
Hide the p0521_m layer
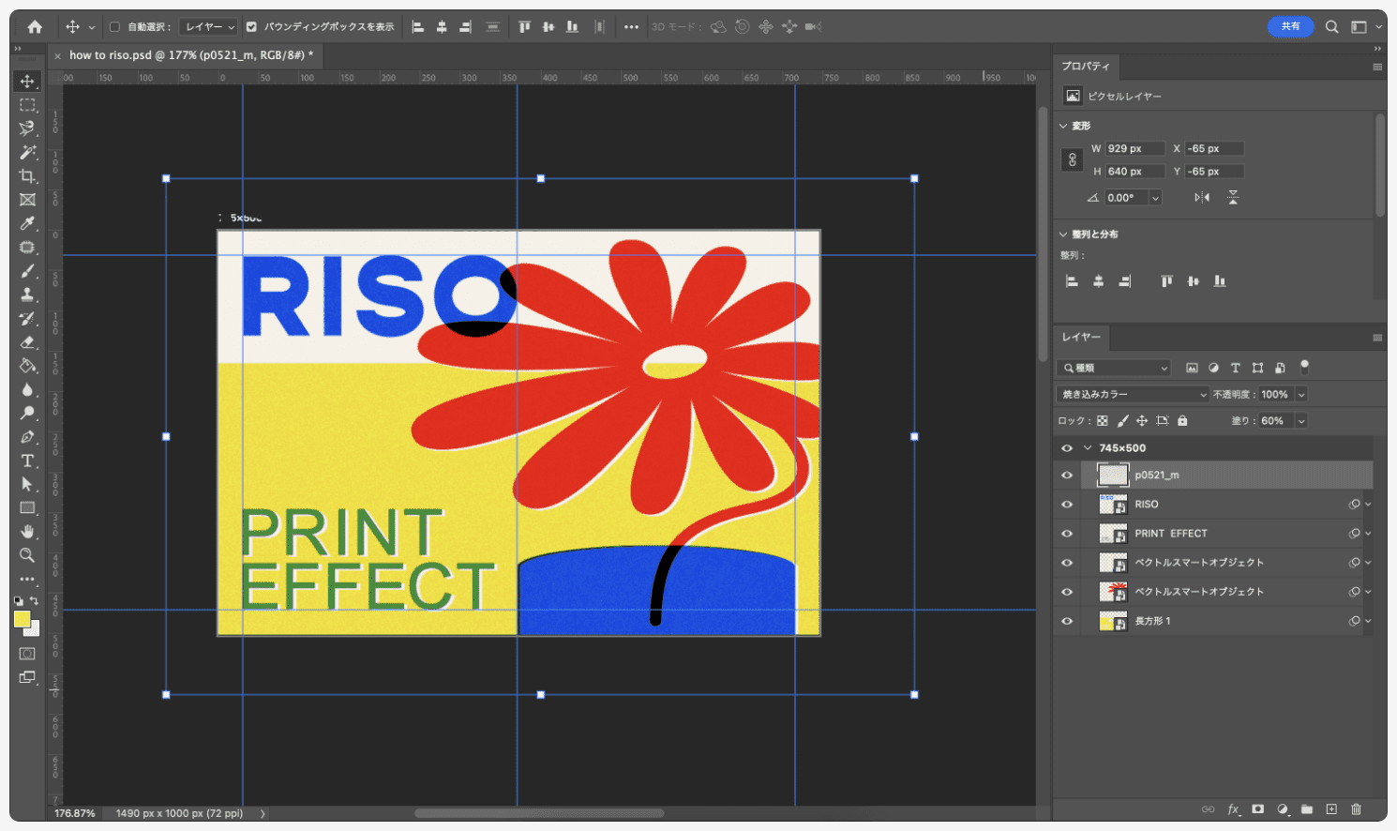tap(1067, 476)
